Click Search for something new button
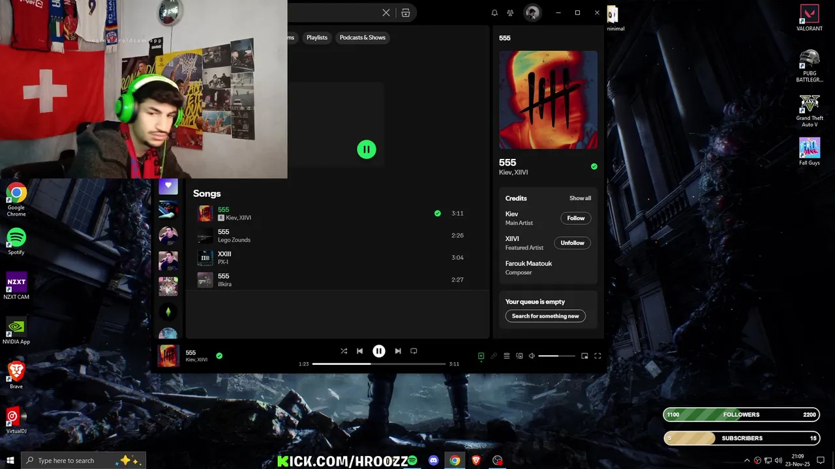Image resolution: width=835 pixels, height=469 pixels. (545, 316)
